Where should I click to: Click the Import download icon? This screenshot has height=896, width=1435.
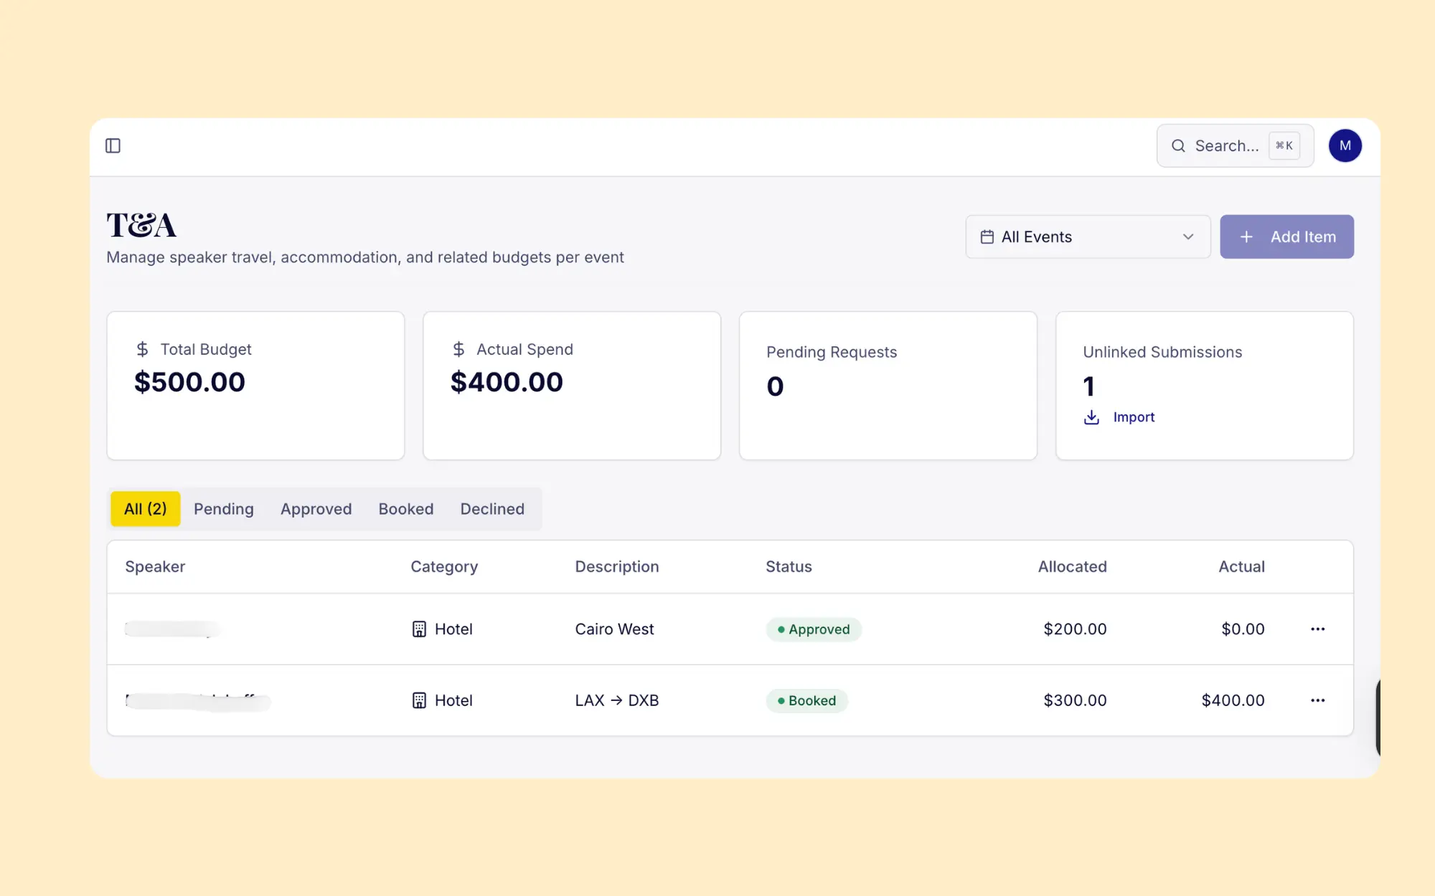tap(1091, 417)
